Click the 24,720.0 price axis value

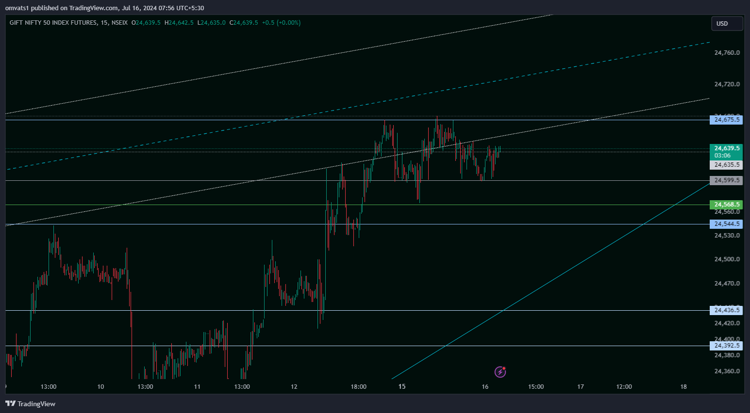[727, 84]
